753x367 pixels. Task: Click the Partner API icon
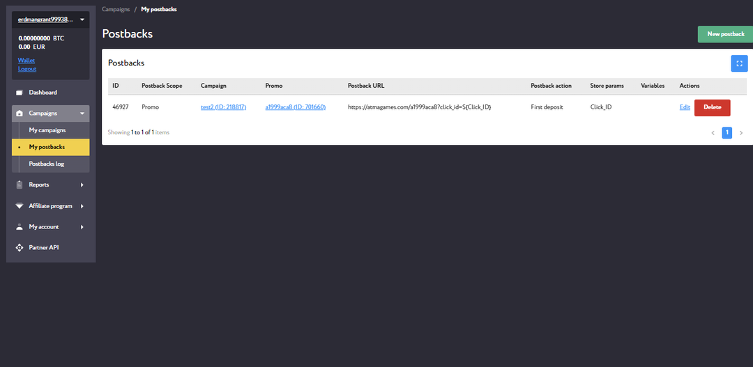20,248
